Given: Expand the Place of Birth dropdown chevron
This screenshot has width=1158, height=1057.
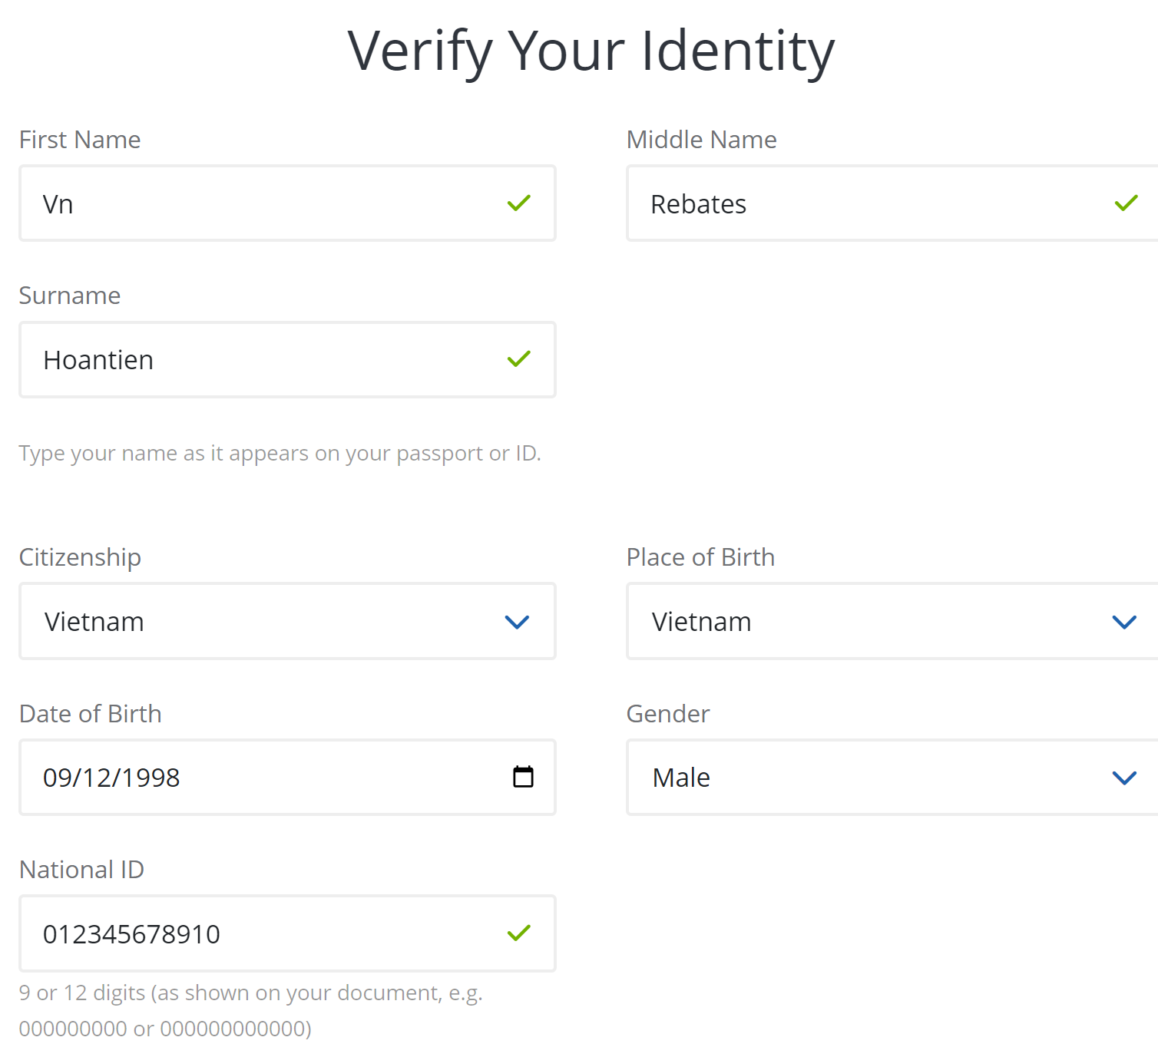Looking at the screenshot, I should click(x=1124, y=622).
